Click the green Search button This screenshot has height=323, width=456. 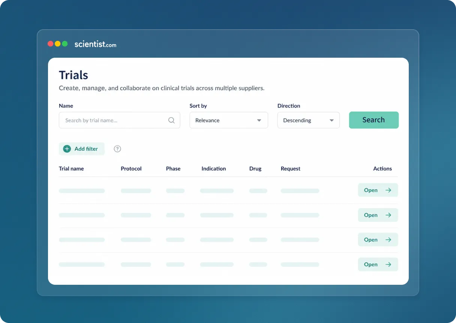373,120
